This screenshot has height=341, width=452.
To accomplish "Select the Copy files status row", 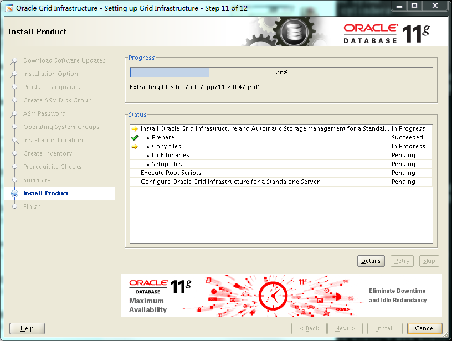I will (x=281, y=147).
